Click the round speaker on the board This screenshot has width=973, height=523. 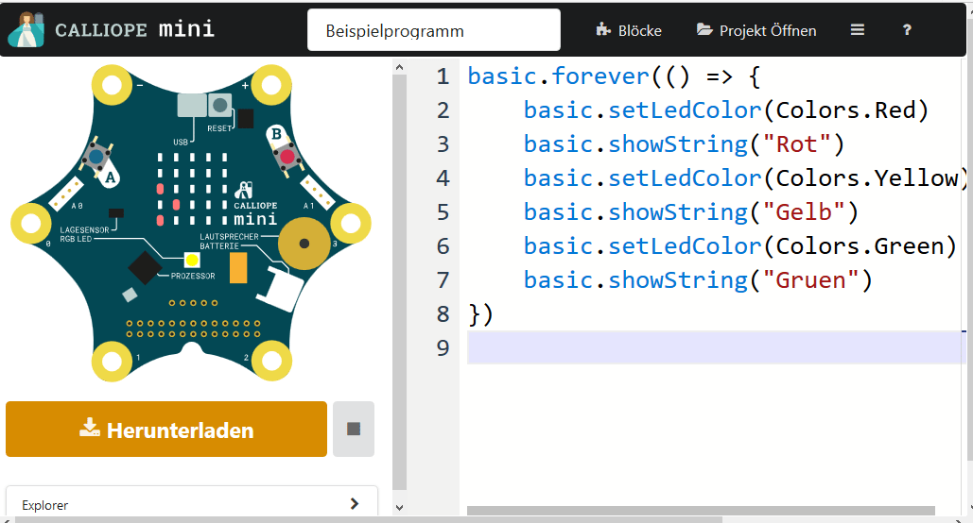tap(304, 244)
